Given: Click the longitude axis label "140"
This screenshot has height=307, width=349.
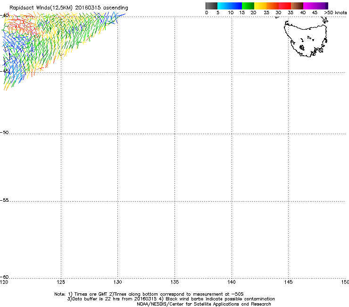Looking at the screenshot, I should click(x=232, y=282).
